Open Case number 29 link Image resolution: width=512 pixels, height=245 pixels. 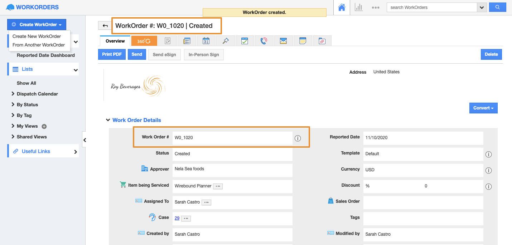177,218
